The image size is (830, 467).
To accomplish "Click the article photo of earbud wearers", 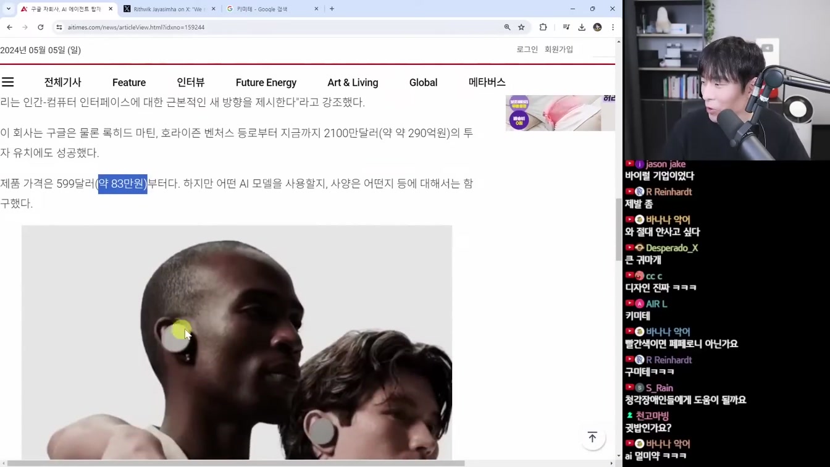I will [237, 343].
